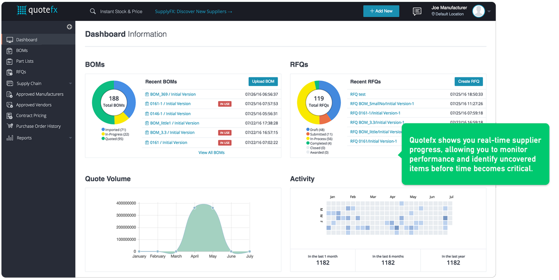Click the Upload BOM button
Image resolution: width=559 pixels, height=280 pixels.
click(263, 81)
